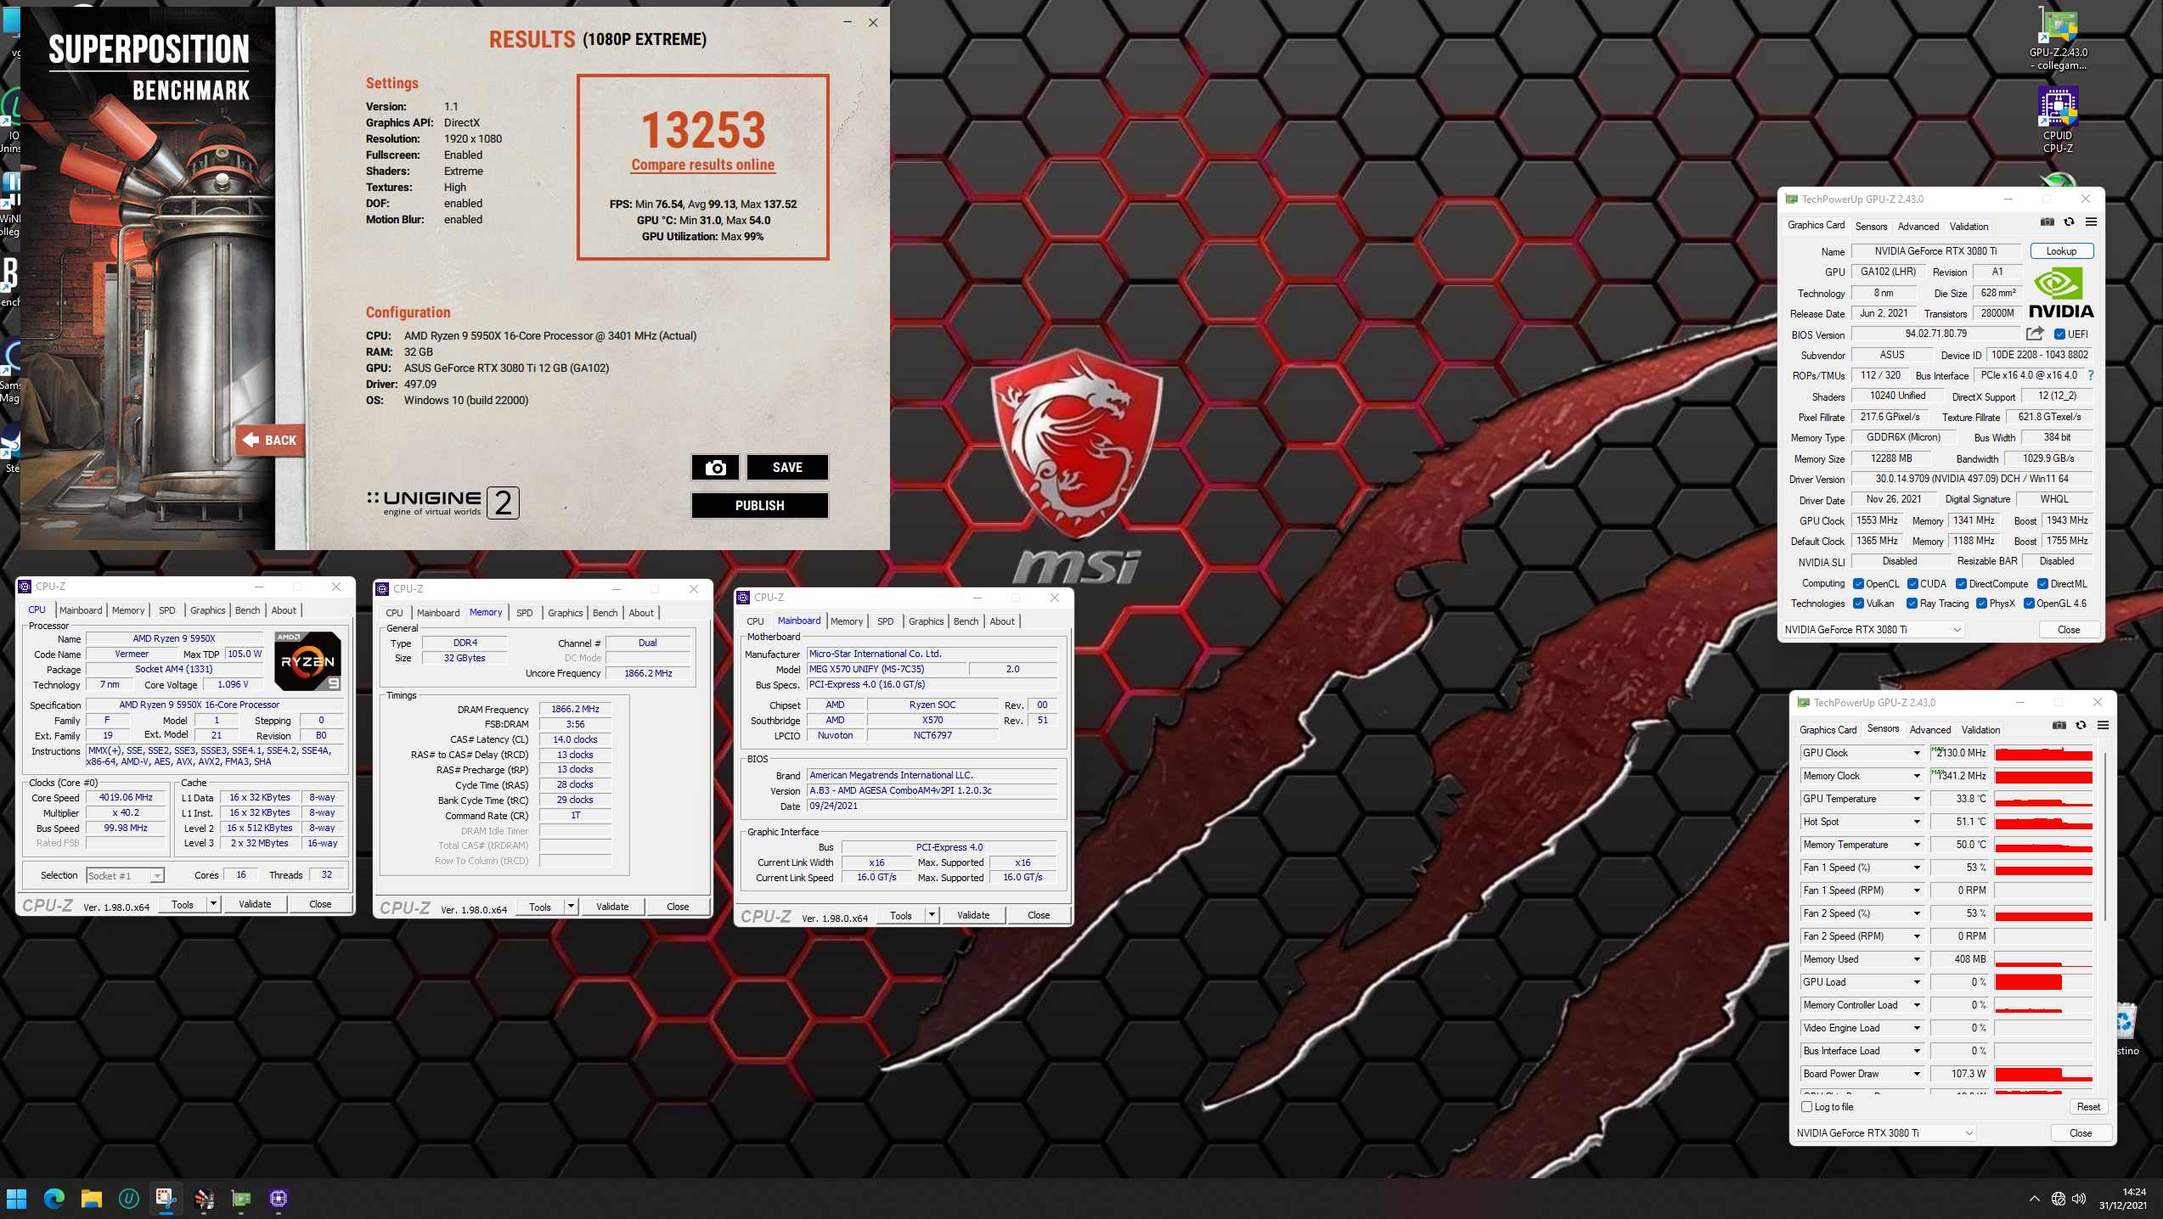Click the camera icon in GPU-Z Graphics Card window
Viewport: 2163px width, 1219px height.
[x=2048, y=222]
